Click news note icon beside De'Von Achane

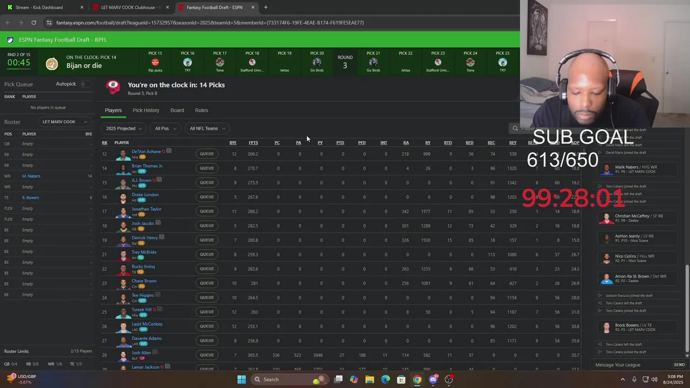tap(169, 151)
